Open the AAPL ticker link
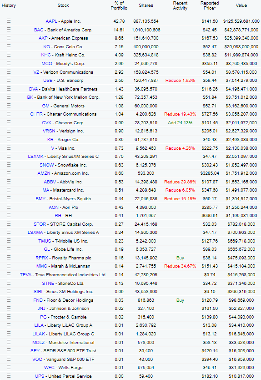 click(x=51, y=21)
